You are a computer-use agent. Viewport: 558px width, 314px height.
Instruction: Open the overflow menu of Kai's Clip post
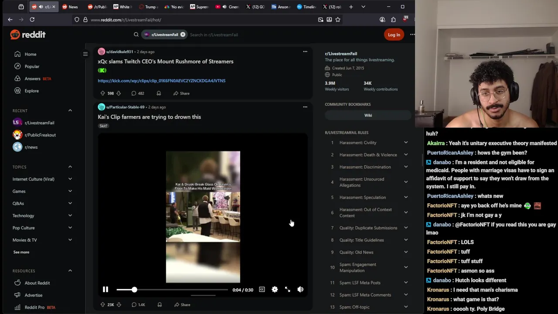[305, 107]
